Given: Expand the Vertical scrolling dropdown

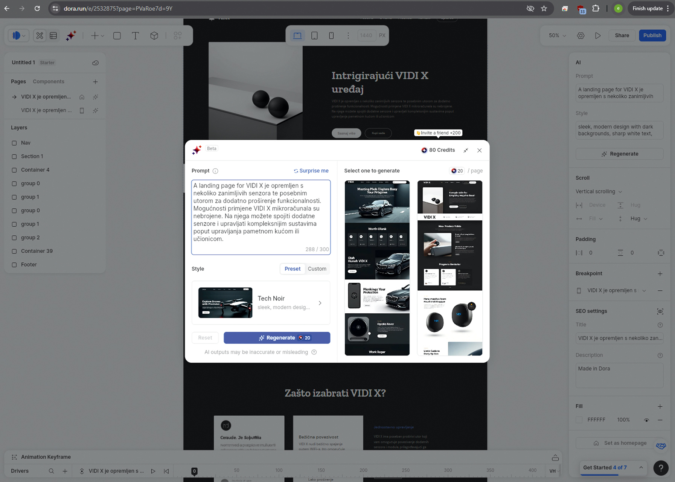Looking at the screenshot, I should pos(599,192).
